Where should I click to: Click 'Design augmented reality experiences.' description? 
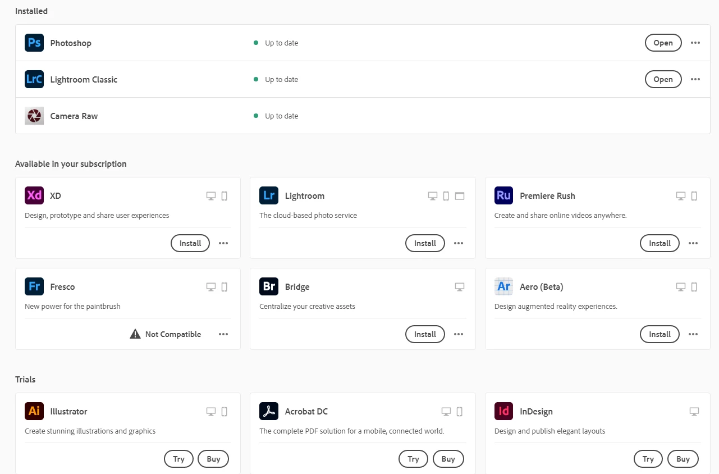[556, 307]
